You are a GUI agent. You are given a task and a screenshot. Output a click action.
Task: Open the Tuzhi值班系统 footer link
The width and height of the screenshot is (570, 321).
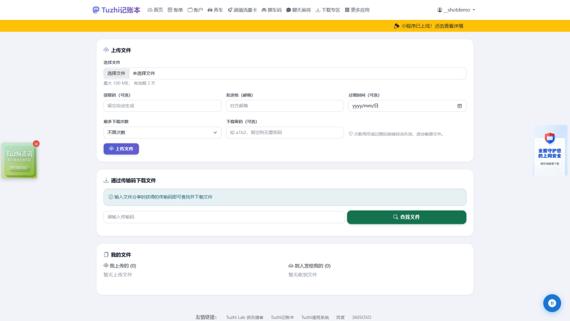(315, 317)
